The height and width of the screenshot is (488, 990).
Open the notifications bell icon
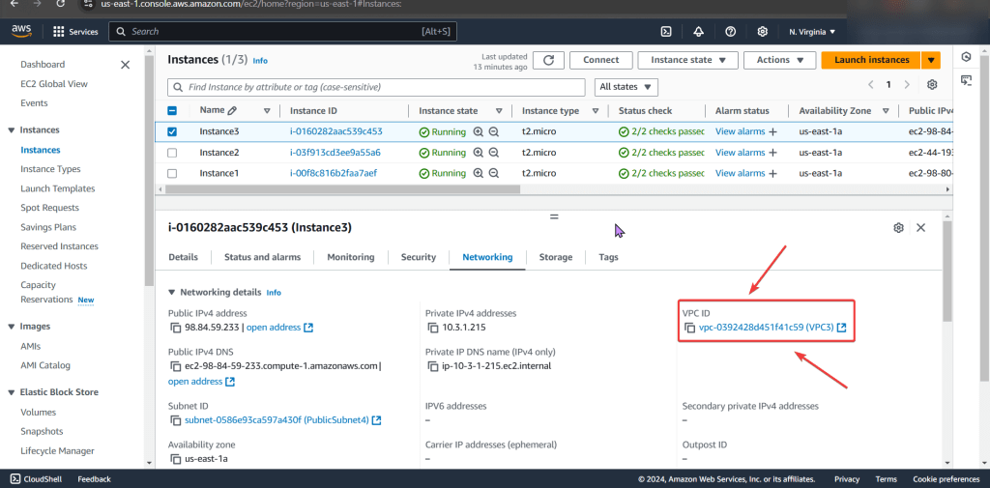coord(698,32)
